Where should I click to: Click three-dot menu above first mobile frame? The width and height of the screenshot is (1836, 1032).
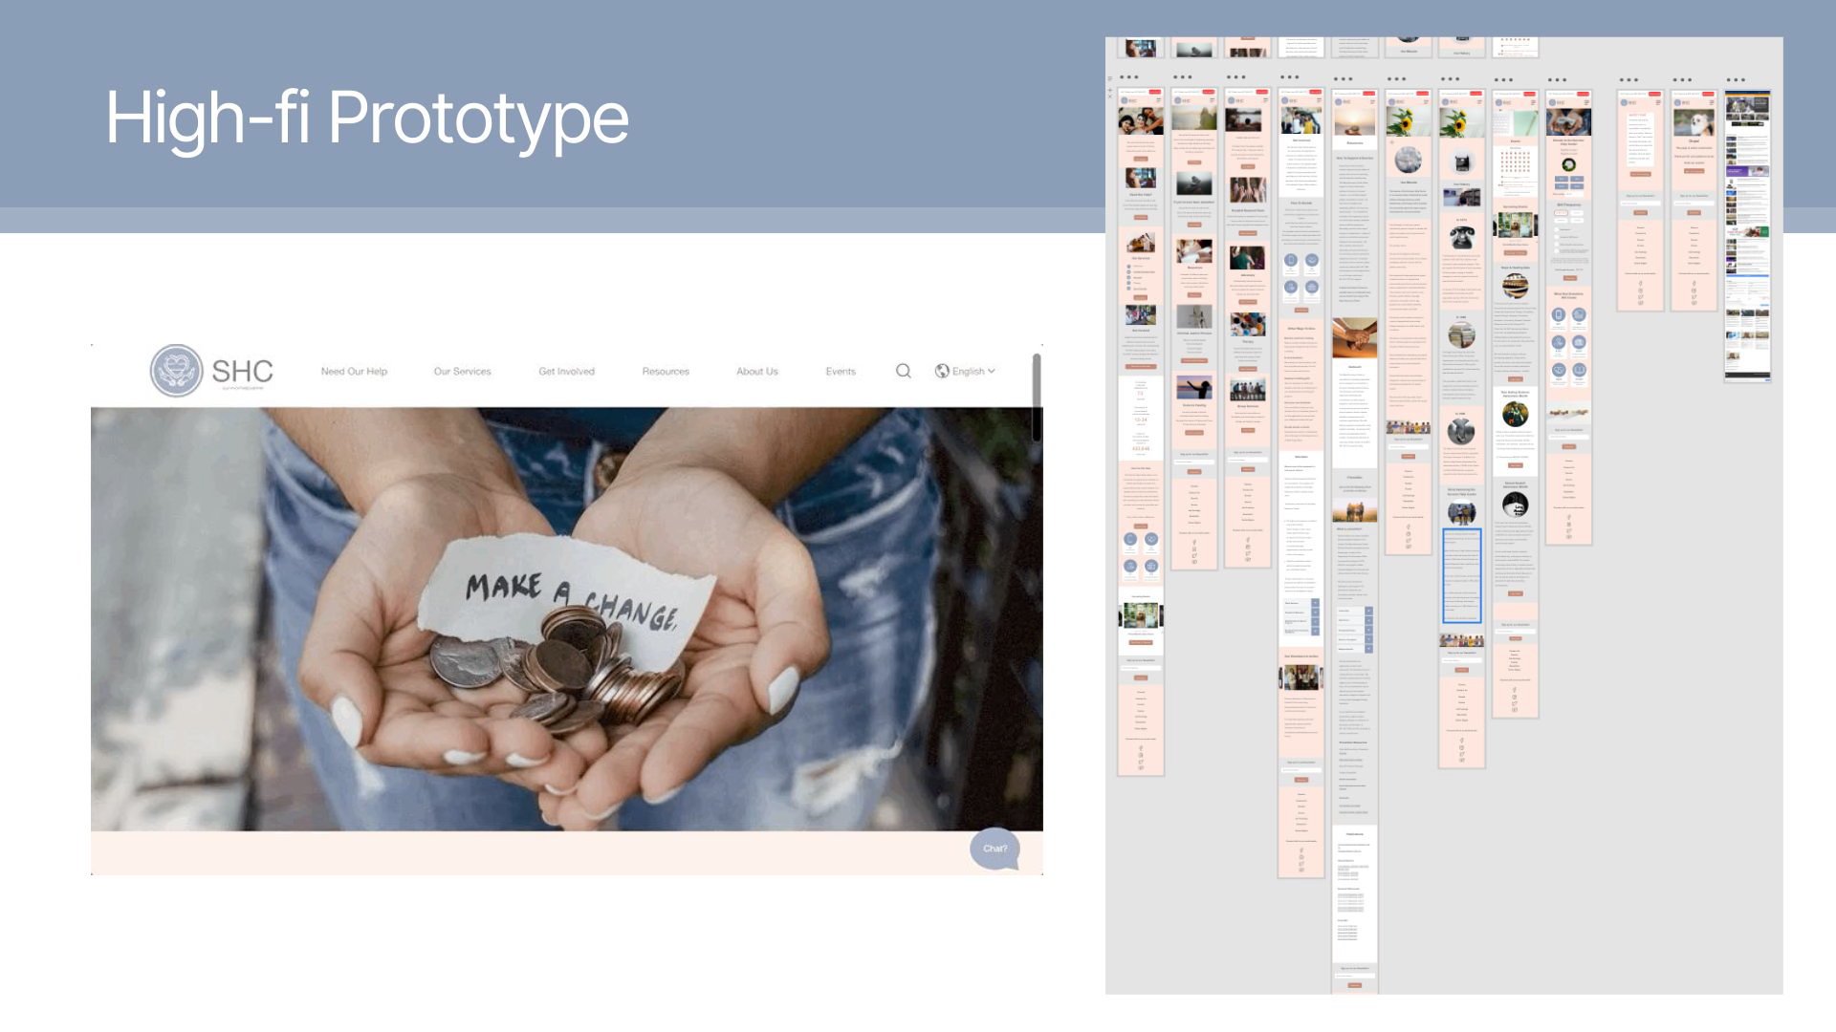click(x=1128, y=76)
